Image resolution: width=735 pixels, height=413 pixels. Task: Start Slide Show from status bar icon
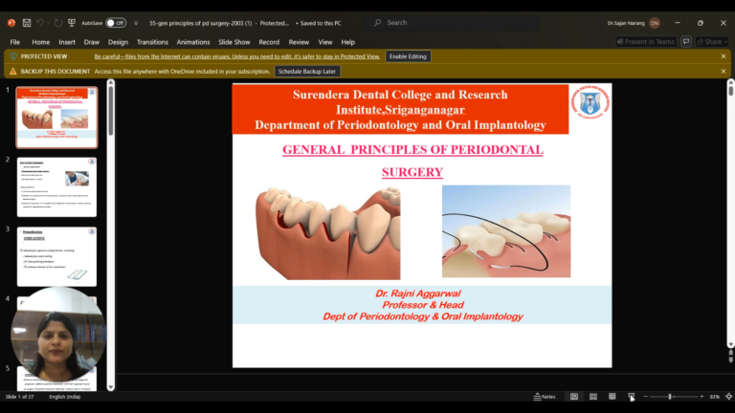pyautogui.click(x=632, y=397)
